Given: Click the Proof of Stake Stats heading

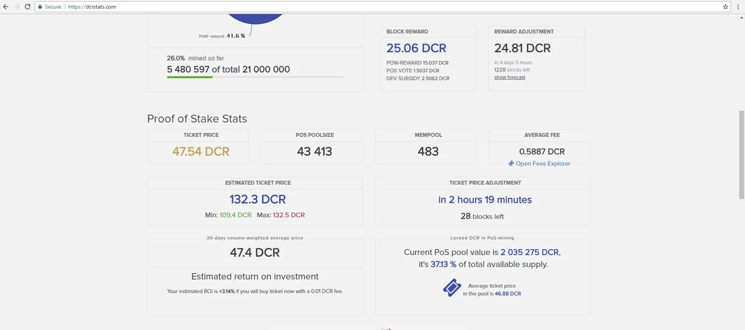Looking at the screenshot, I should 197,119.
